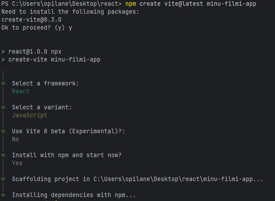Screen dimensions: 275x201
Task: Click the No answer under Vite 8 beta
Action: 15,139
